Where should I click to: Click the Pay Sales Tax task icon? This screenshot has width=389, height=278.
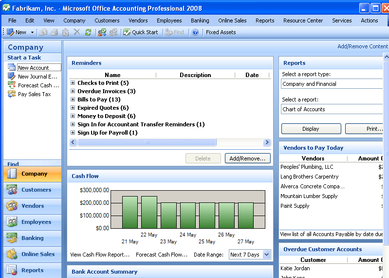click(x=12, y=94)
